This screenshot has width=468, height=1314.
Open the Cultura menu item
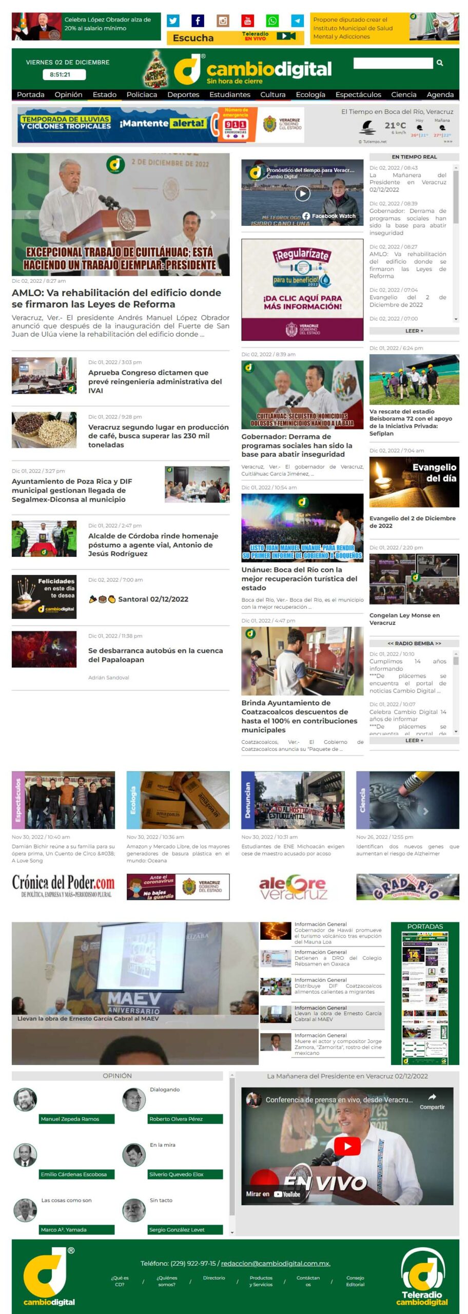(273, 94)
